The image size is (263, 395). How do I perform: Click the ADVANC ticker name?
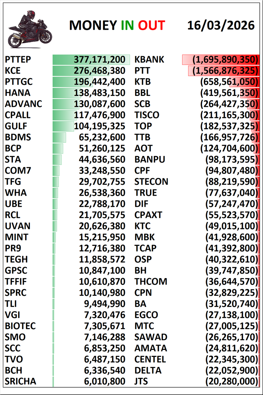point(24,104)
